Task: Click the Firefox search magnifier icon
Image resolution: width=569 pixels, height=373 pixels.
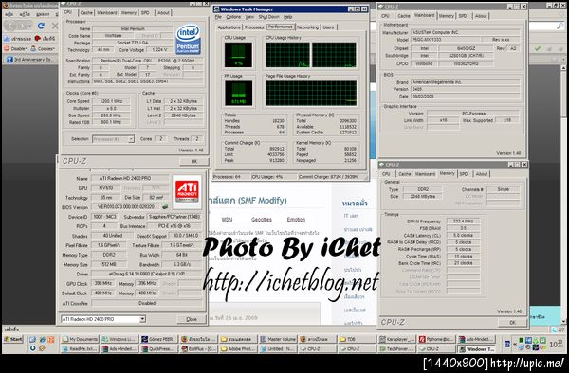Action: click(x=560, y=26)
